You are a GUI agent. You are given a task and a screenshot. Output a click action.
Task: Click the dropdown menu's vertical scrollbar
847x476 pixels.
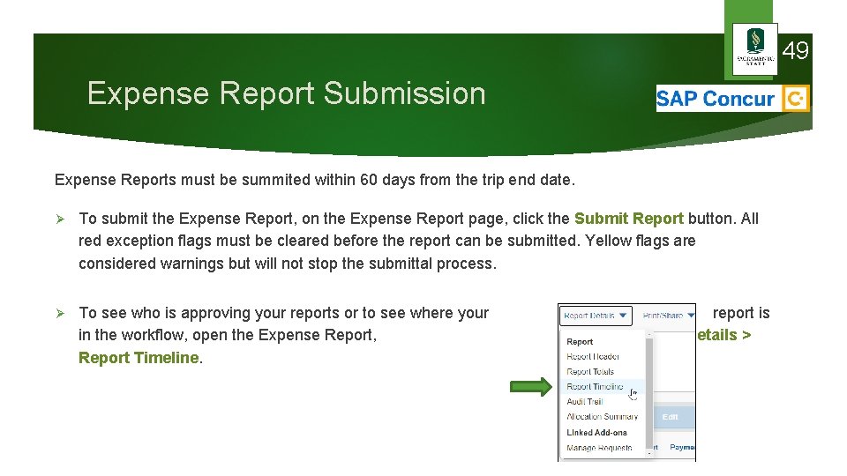(x=649, y=394)
